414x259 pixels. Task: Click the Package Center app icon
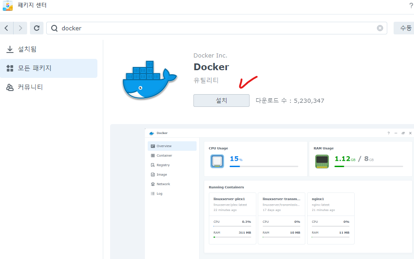coord(8,5)
